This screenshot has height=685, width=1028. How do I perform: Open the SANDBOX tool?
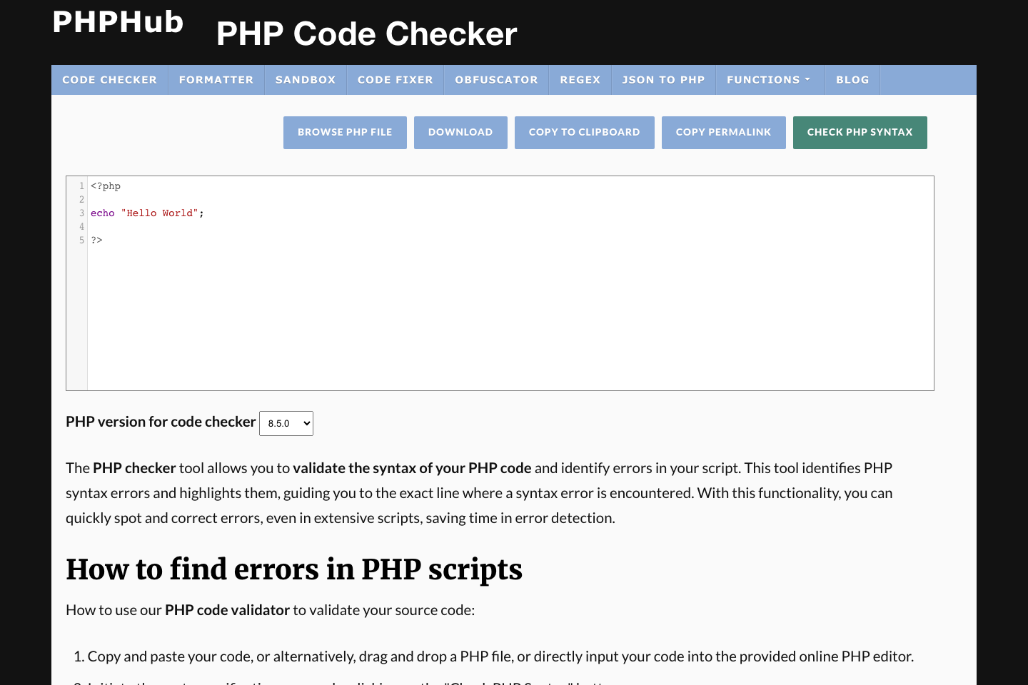[x=305, y=79]
